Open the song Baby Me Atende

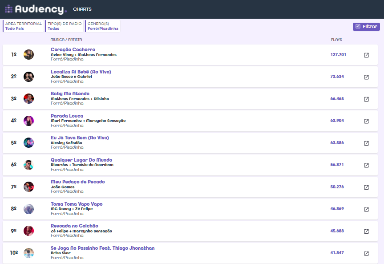point(70,93)
